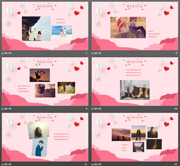The image size is (180, 166).
Task: Click the slide number 9 label
Action: [86, 109]
